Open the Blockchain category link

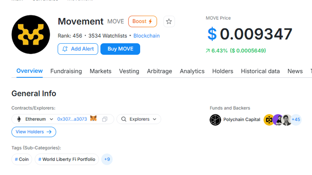[x=147, y=36]
